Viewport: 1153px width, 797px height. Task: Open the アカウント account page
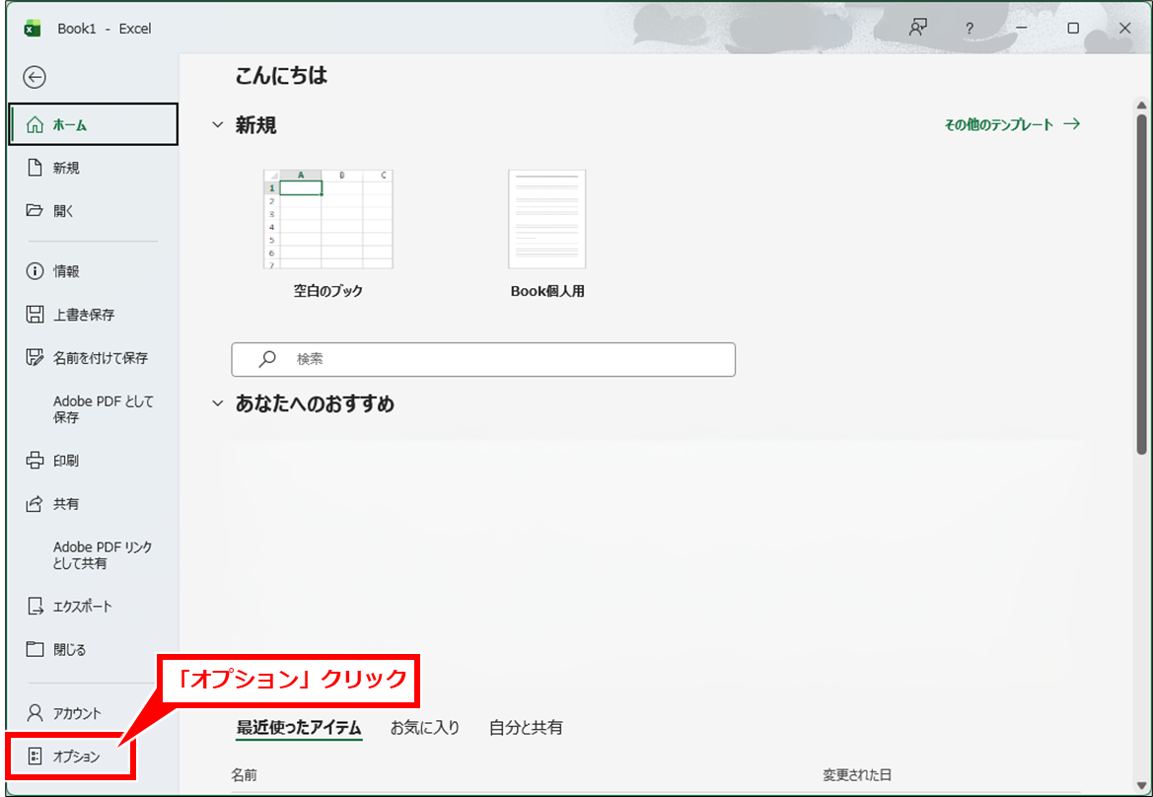click(x=77, y=713)
